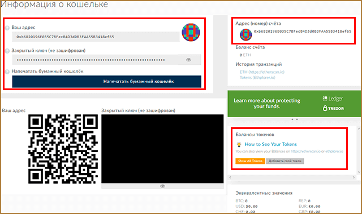This screenshot has width=362, height=214.
Task: Open ETH (https://etherscan.io) transaction history link
Action: 262,72
